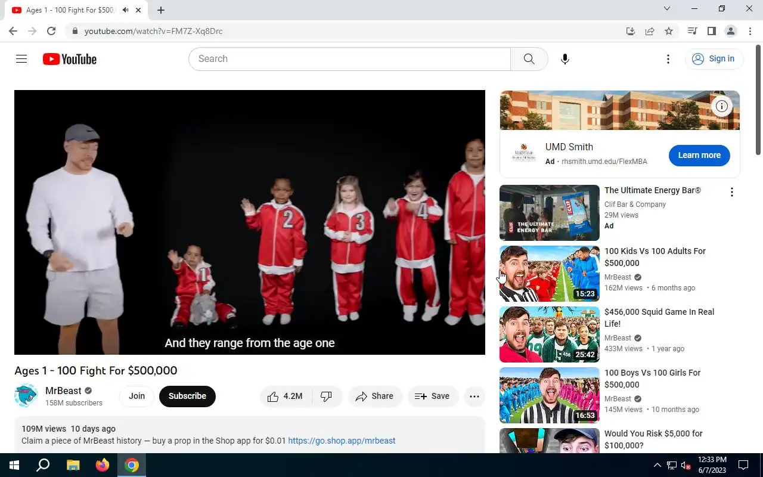Dislike the video with thumbs down

pos(327,397)
